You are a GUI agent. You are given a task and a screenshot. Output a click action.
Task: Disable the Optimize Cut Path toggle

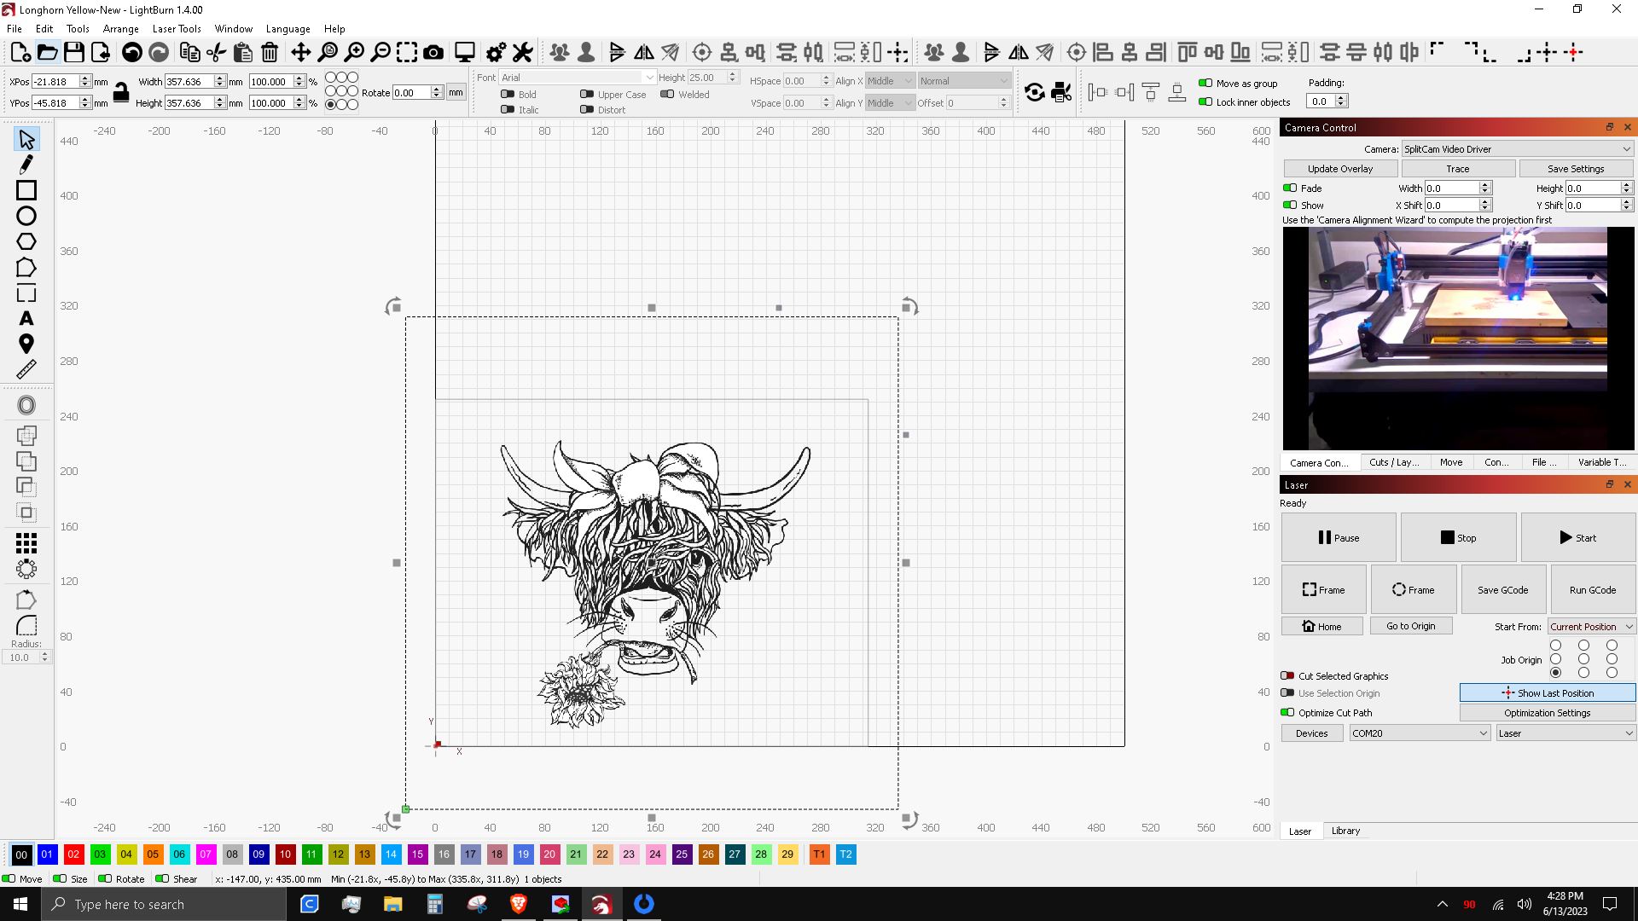point(1287,712)
